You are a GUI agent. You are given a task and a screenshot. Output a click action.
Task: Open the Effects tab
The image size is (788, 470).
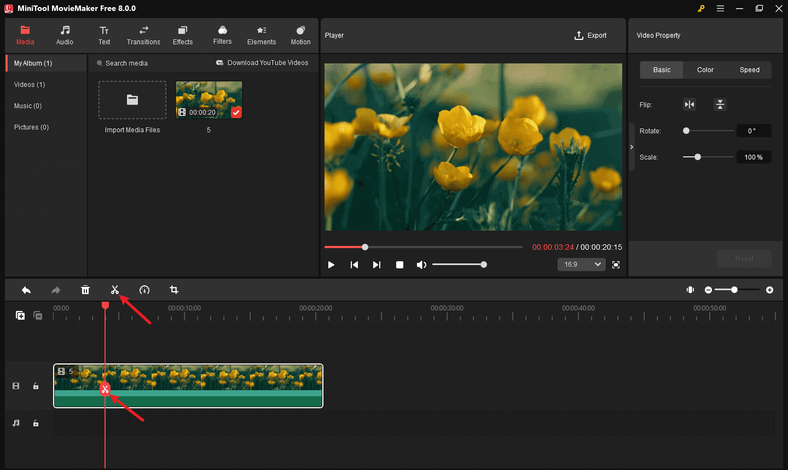pyautogui.click(x=183, y=36)
